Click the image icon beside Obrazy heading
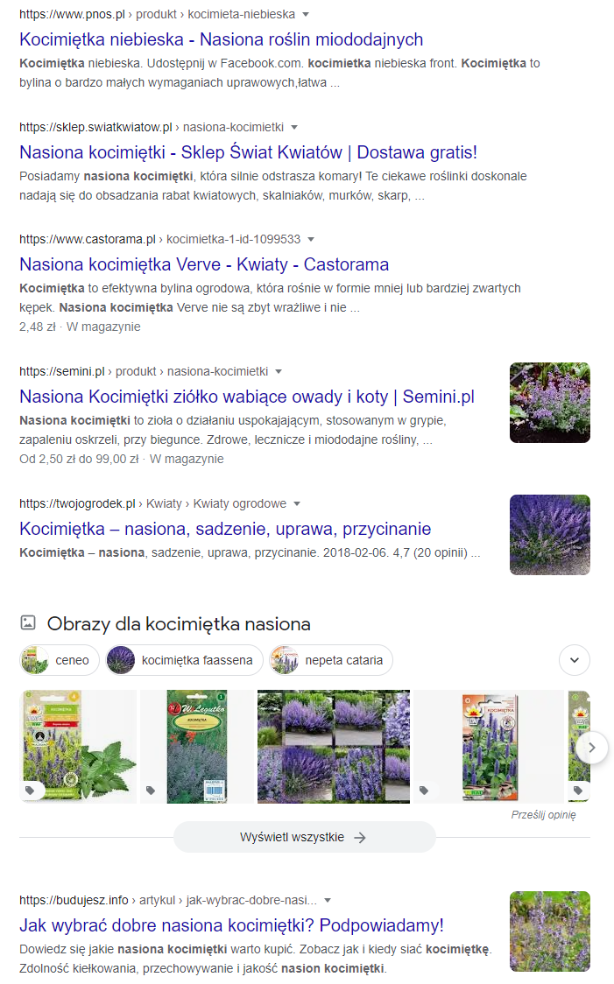Image resolution: width=614 pixels, height=984 pixels. 28,622
